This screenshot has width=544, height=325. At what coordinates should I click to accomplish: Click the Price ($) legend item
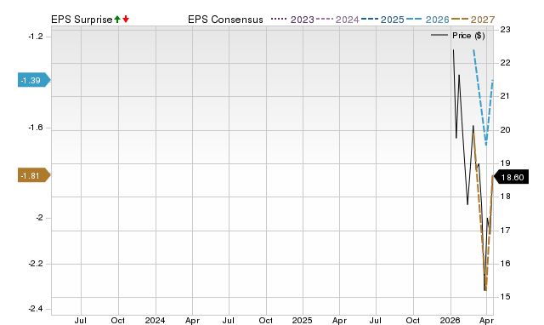tap(458, 36)
